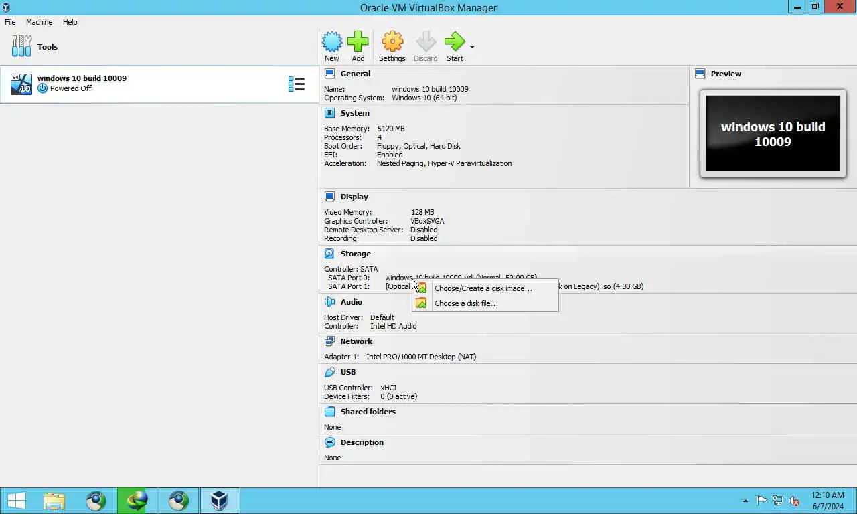857x514 pixels.
Task: Open the Audio section header
Action: coord(352,302)
